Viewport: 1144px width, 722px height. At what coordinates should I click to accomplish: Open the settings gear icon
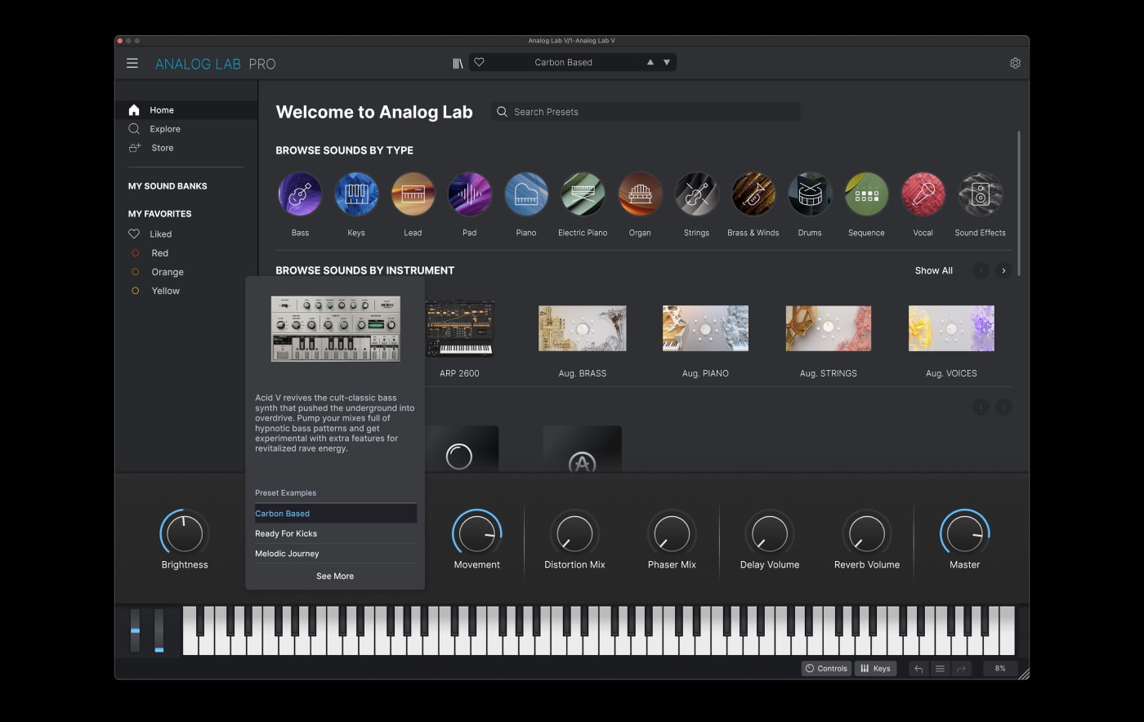pyautogui.click(x=1015, y=63)
